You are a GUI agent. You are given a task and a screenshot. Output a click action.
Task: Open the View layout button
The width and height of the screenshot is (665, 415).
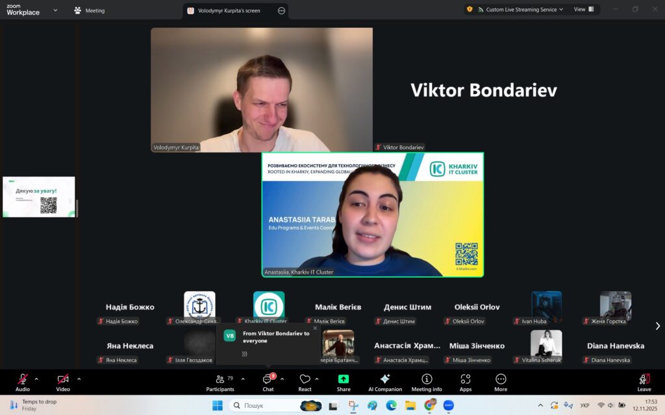[x=583, y=10]
